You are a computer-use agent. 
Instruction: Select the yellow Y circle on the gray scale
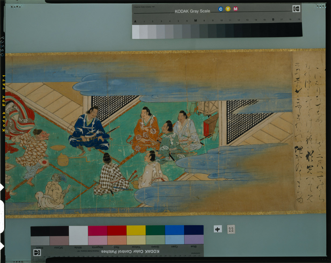[x=228, y=9]
